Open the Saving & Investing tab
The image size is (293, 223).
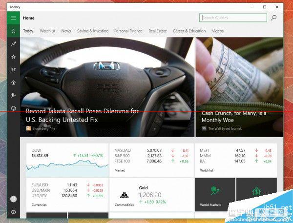pos(93,31)
